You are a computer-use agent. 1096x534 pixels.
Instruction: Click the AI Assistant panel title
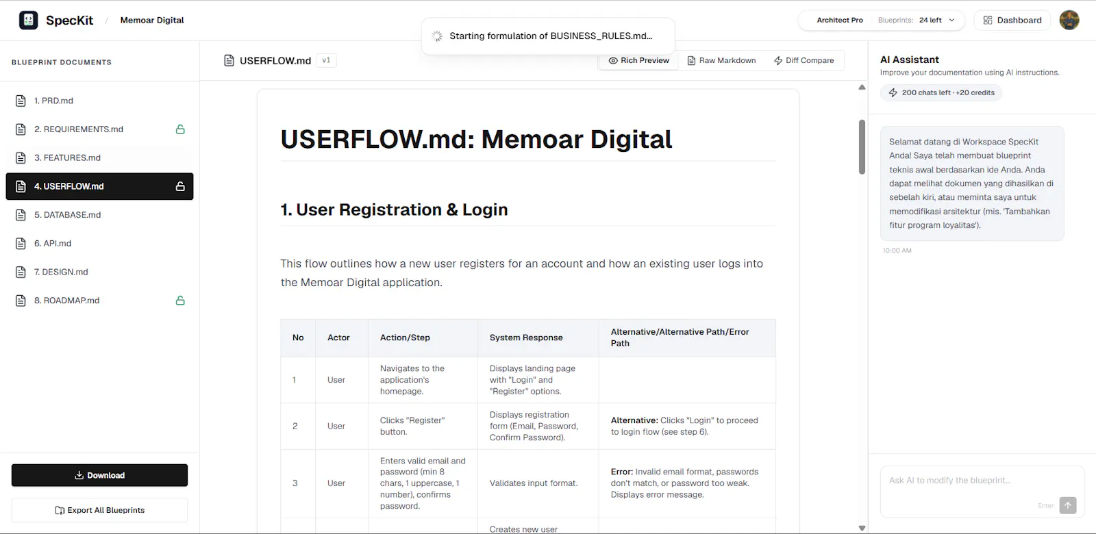(910, 60)
